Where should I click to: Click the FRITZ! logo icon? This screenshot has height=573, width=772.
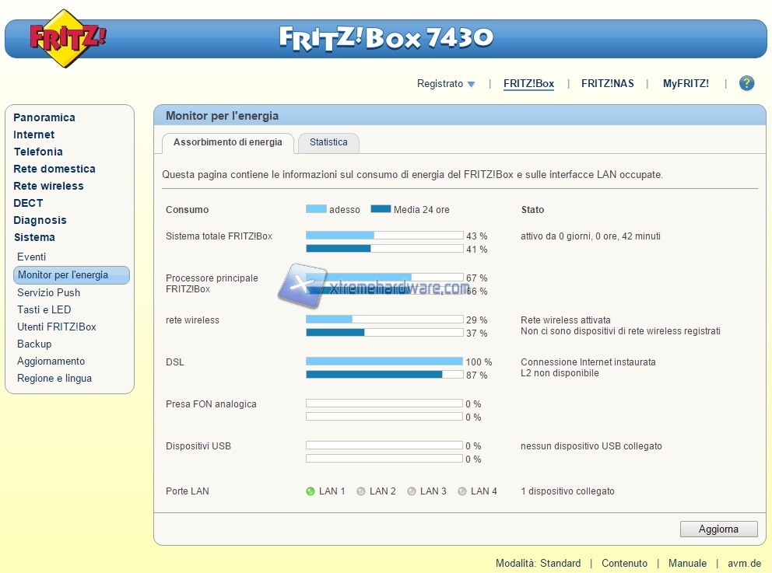(68, 38)
